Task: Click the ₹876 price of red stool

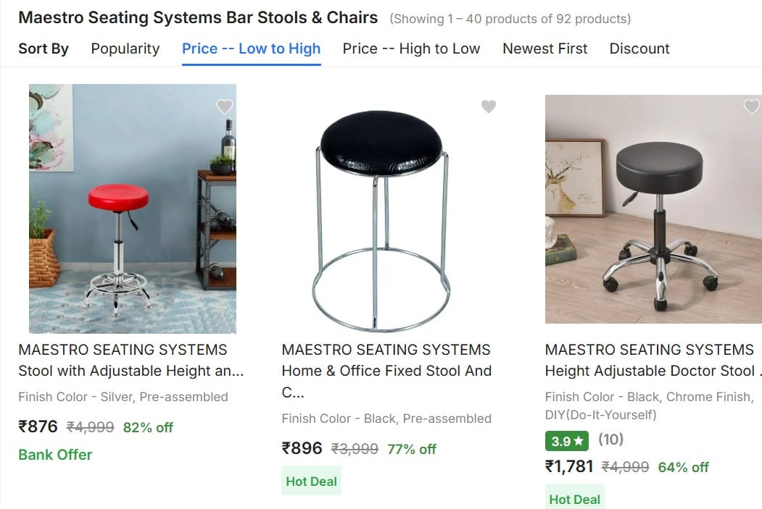Action: 38,426
